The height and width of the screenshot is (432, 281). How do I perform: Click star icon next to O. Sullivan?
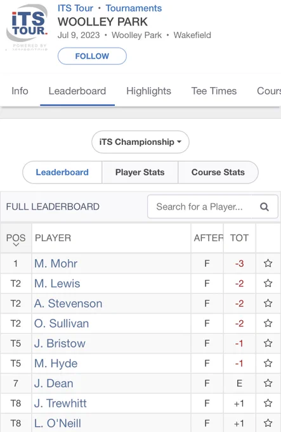268,323
